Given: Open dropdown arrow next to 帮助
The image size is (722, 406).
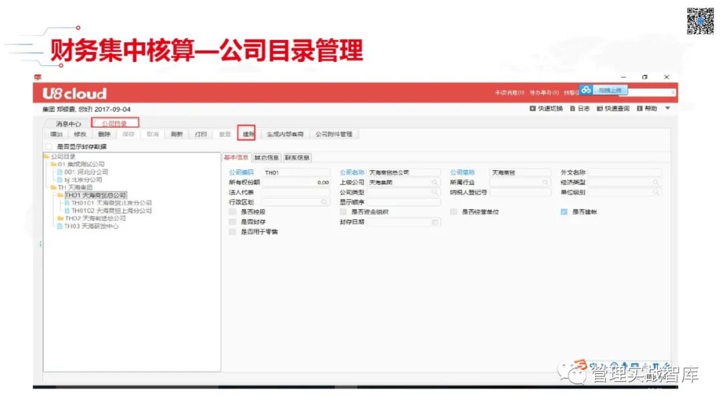Looking at the screenshot, I should 668,109.
